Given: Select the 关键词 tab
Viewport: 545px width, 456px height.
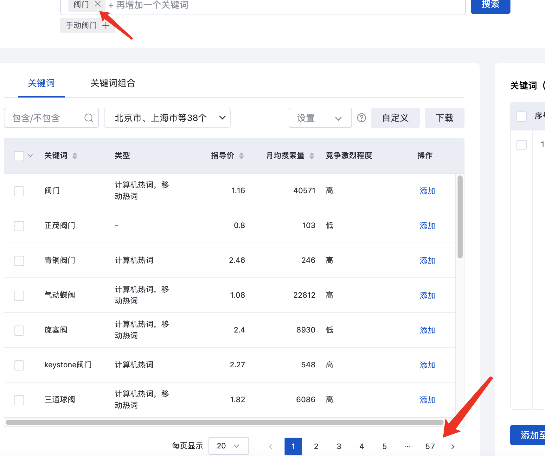Looking at the screenshot, I should coord(41,83).
